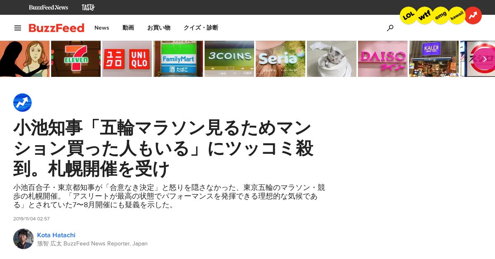Click the red trending arrow badge
Screen dimensions: 495x259
click(x=473, y=16)
